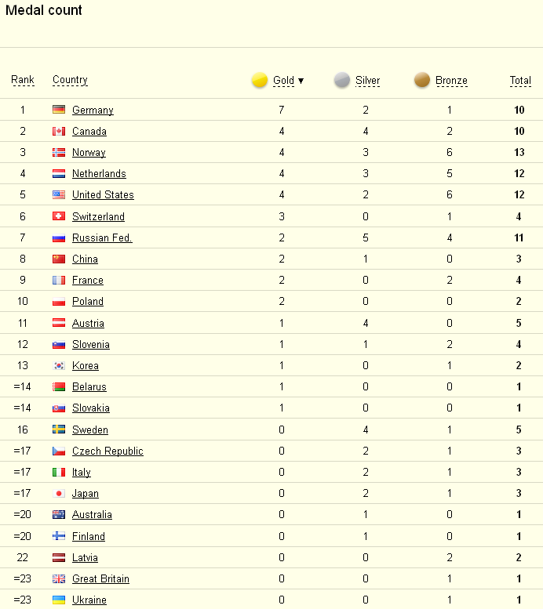
Task: Sort table by Total column
Action: [520, 81]
